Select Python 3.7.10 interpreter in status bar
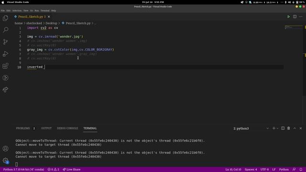 point(23,170)
